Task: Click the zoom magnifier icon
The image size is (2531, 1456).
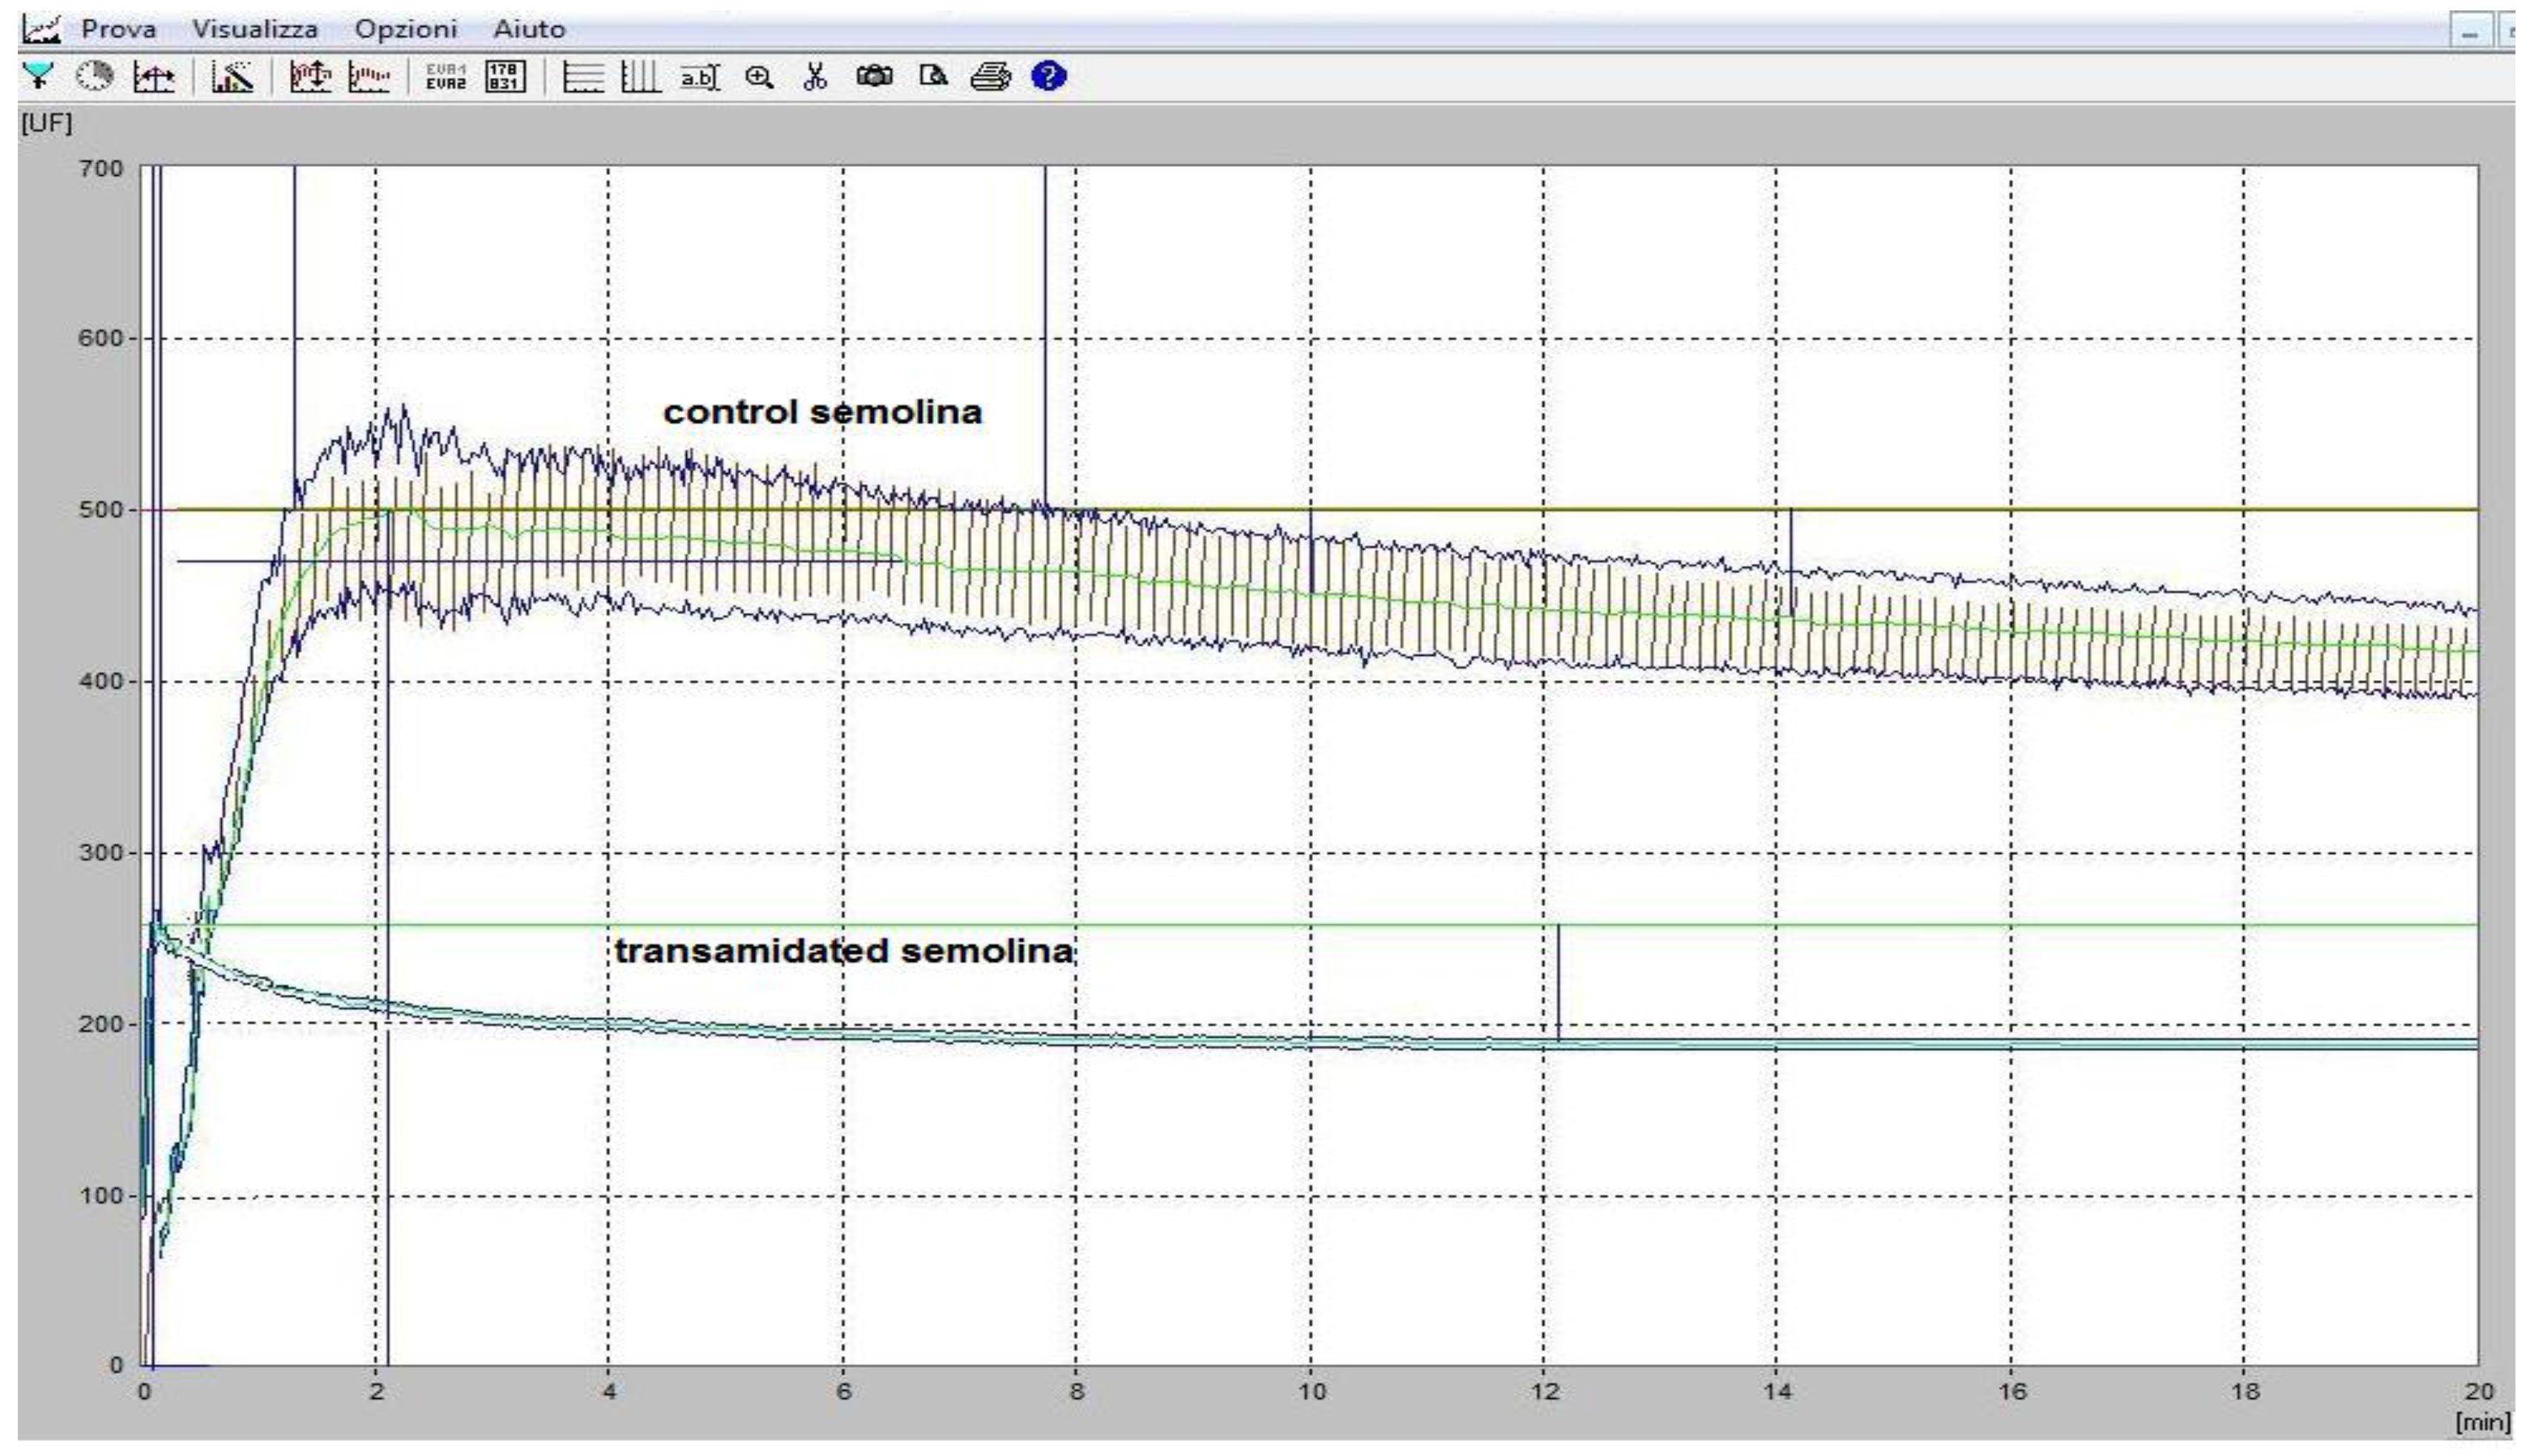Action: (759, 76)
